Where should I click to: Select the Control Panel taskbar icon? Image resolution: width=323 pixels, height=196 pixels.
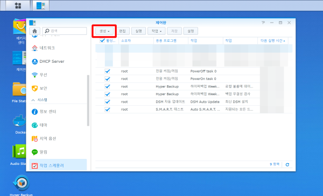(x=41, y=5)
